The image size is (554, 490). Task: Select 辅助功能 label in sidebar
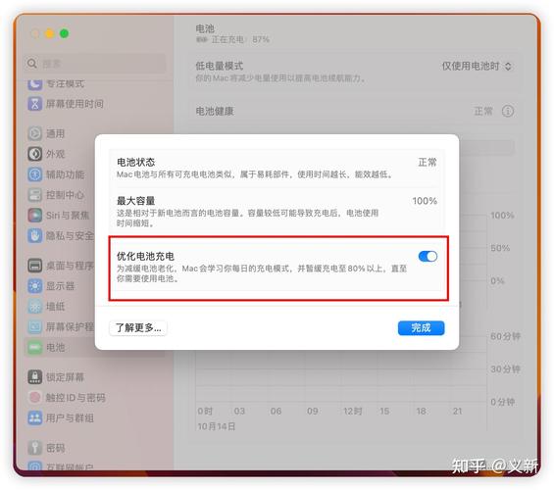point(66,174)
